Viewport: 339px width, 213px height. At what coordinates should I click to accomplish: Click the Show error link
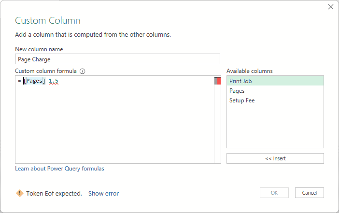click(x=103, y=193)
